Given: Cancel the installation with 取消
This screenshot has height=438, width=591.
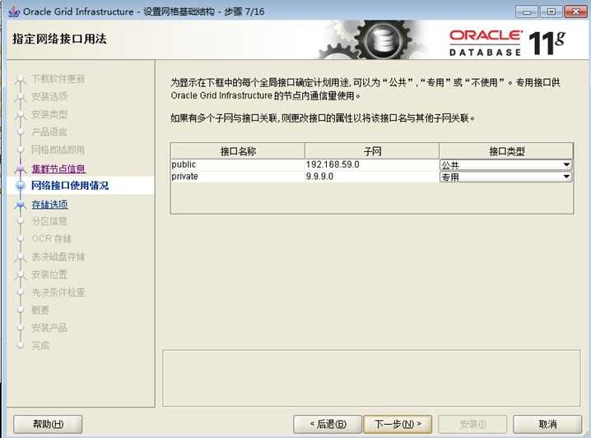Looking at the screenshot, I should (x=547, y=425).
